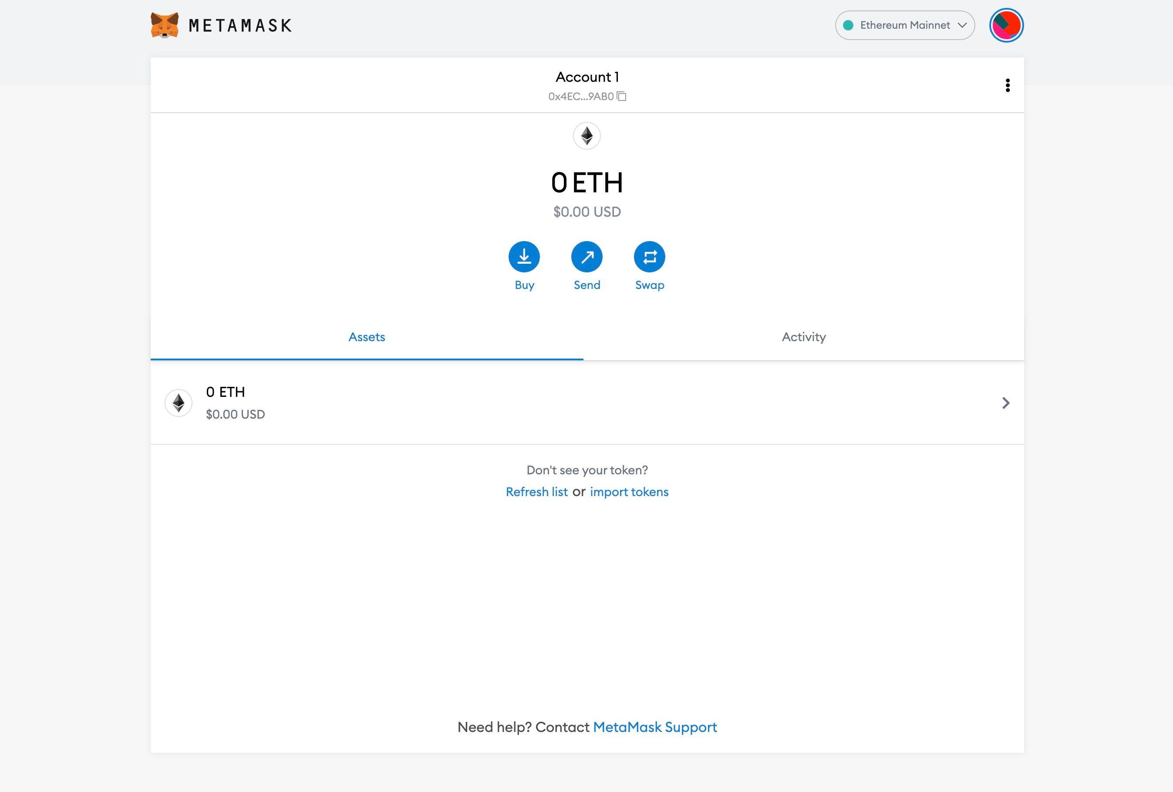The image size is (1173, 792).
Task: Click the Swap arrows icon button
Action: [x=650, y=257]
